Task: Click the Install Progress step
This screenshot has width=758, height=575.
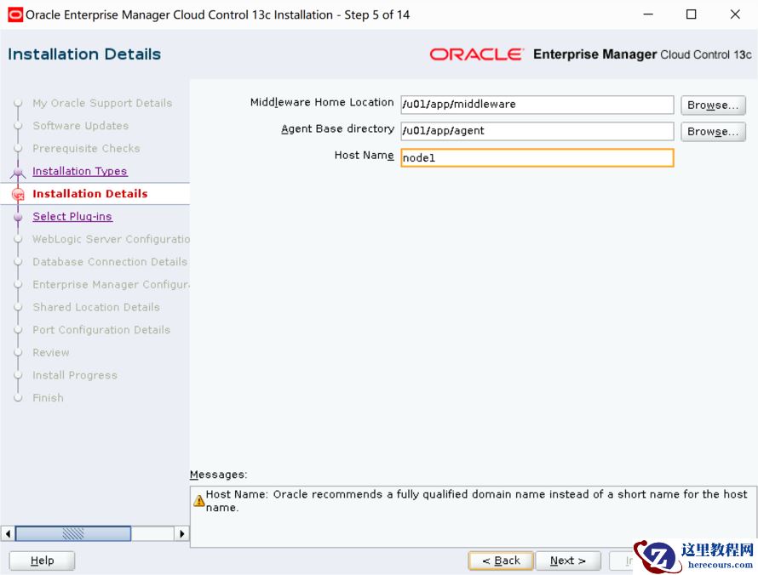Action: pos(75,375)
